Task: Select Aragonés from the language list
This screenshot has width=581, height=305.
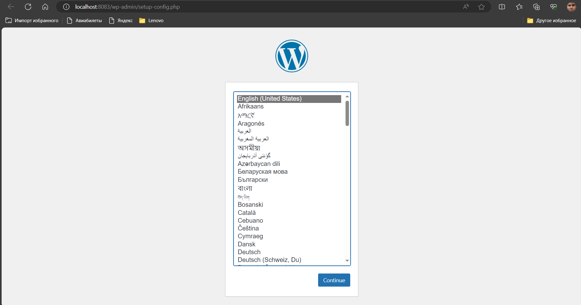Action: (x=289, y=123)
